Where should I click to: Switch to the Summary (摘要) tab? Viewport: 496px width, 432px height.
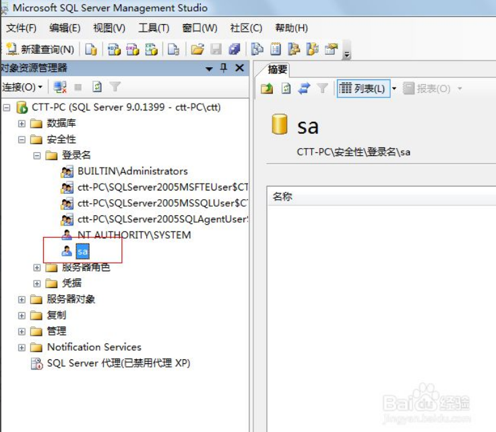277,69
